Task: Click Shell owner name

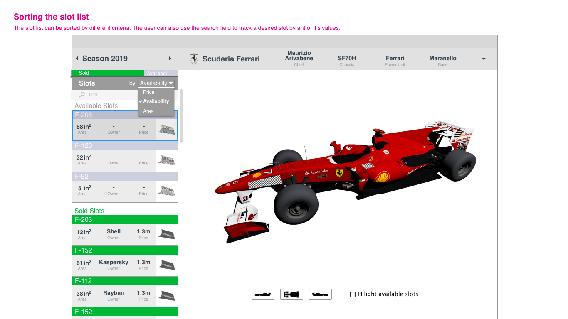Action: [114, 232]
